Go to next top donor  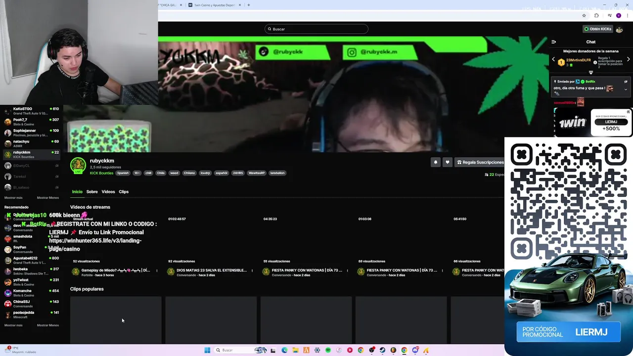pos(628,59)
